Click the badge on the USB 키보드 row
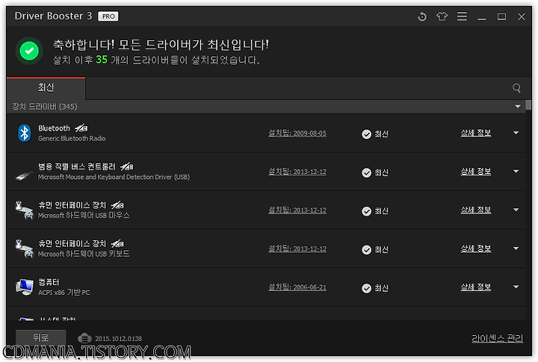The height and width of the screenshot is (362, 538). [117, 243]
